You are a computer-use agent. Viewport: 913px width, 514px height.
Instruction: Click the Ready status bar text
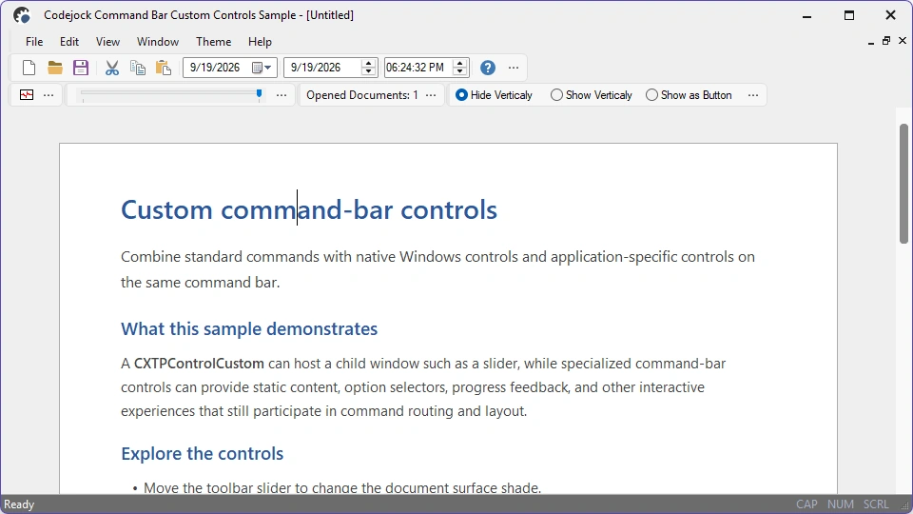click(x=19, y=504)
